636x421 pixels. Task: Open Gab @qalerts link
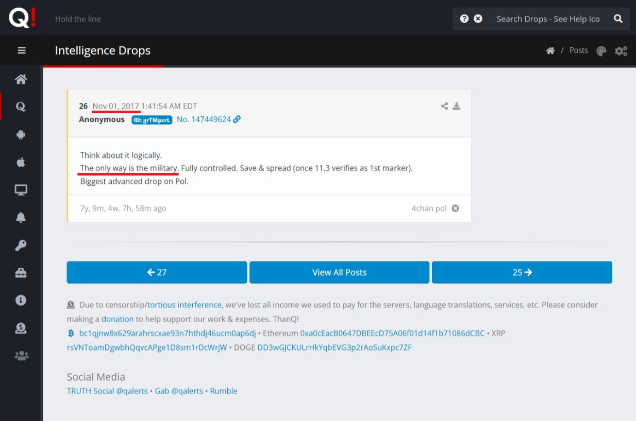click(179, 391)
